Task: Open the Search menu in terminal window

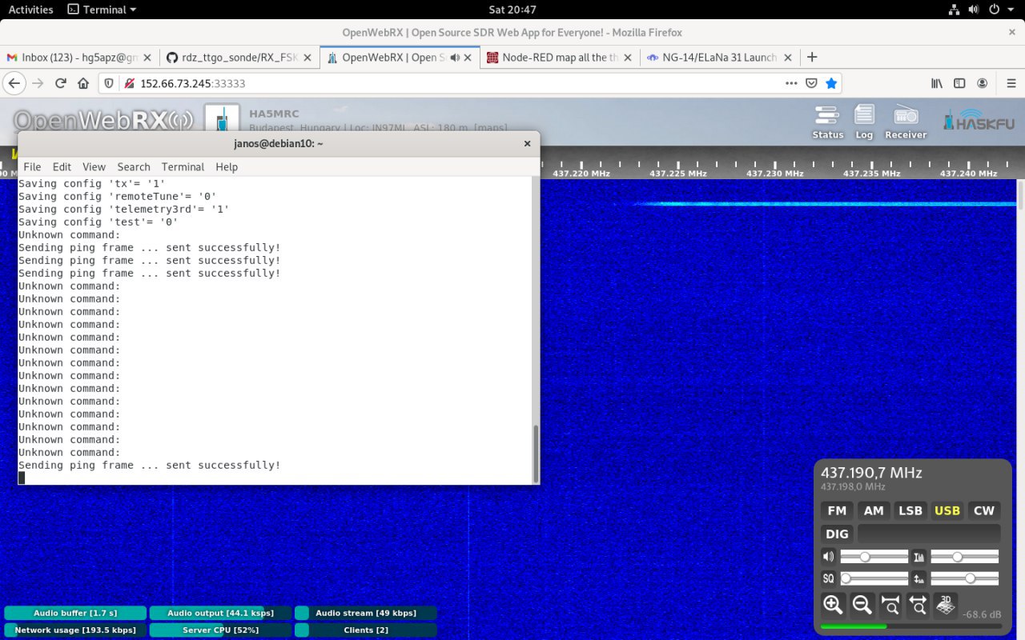Action: coord(134,166)
